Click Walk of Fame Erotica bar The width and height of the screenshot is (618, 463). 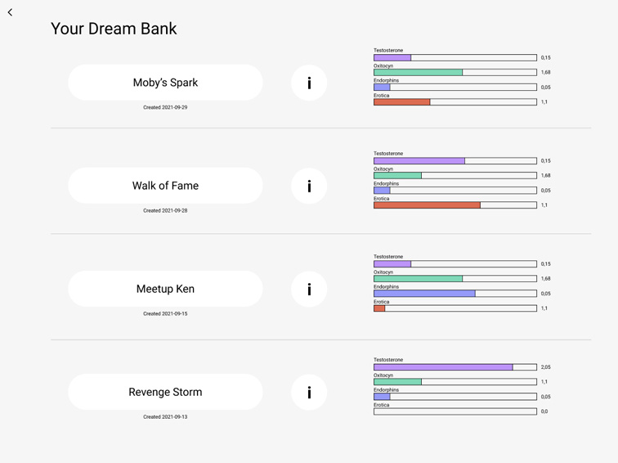tap(455, 205)
